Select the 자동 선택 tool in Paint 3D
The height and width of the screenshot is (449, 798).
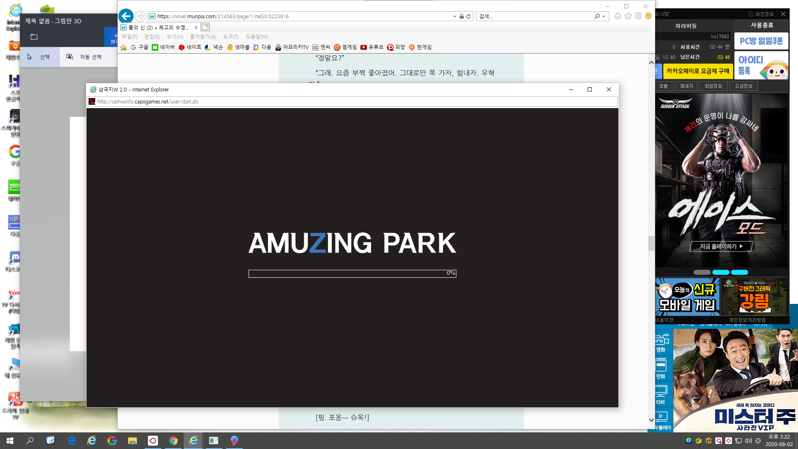tap(85, 57)
